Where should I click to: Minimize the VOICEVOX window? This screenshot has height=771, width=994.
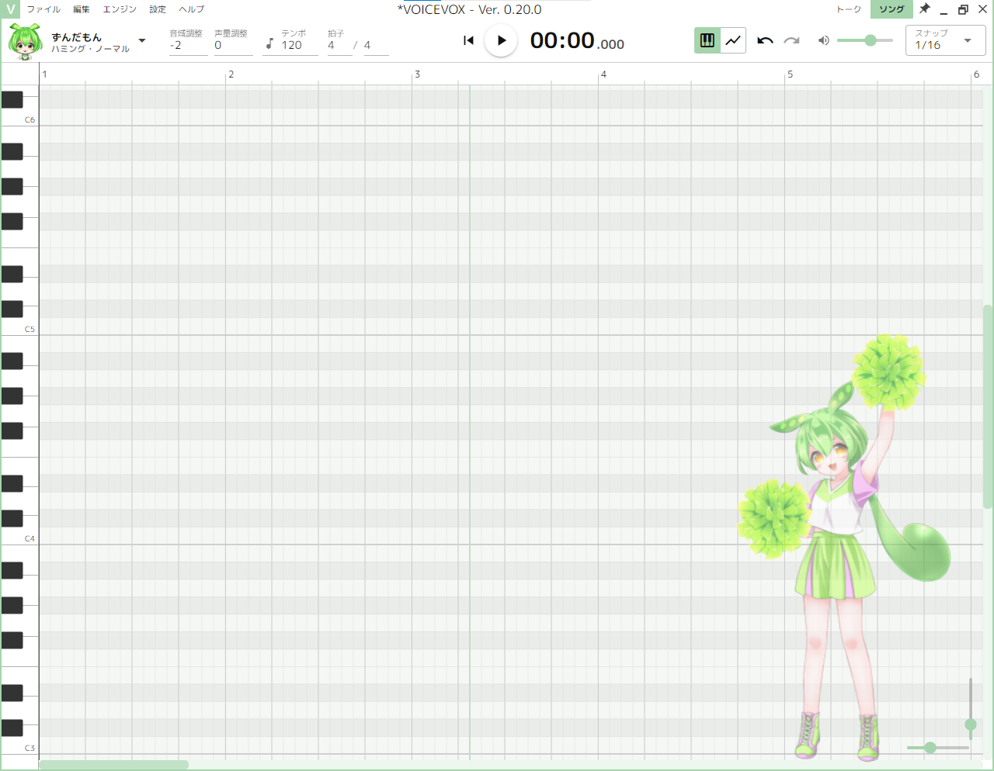coord(944,9)
